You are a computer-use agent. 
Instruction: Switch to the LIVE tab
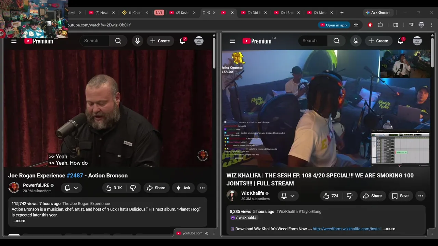coord(159,13)
